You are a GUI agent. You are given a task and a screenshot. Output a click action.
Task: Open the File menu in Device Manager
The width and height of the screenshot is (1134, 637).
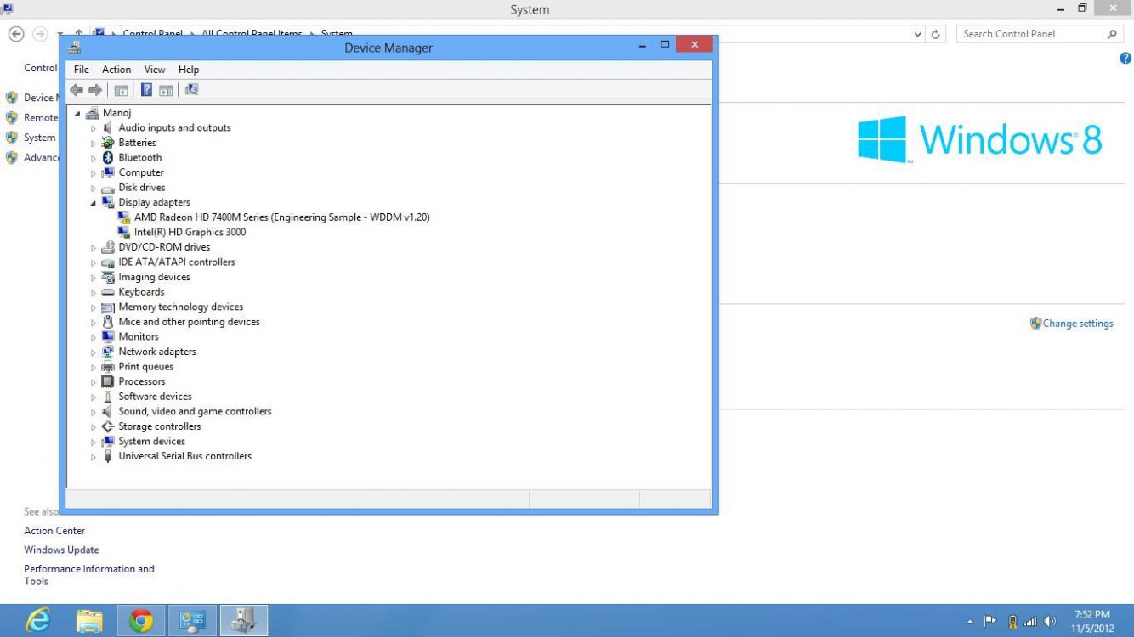82,70
